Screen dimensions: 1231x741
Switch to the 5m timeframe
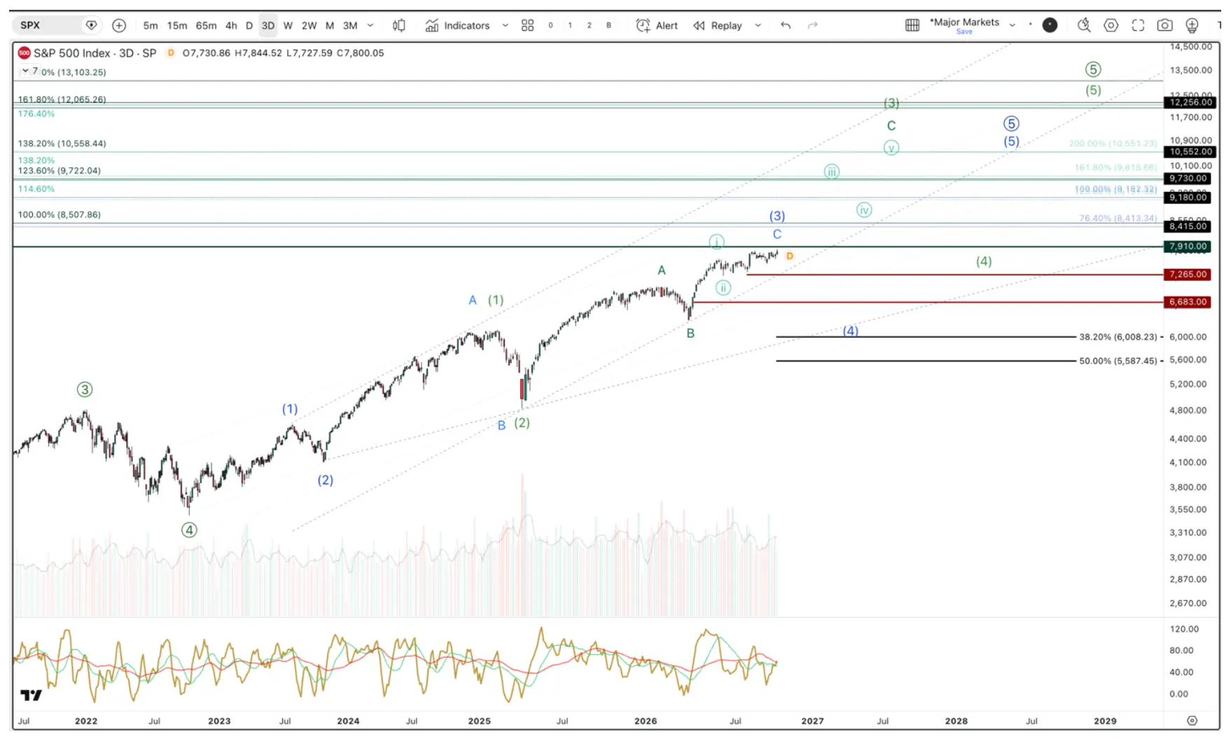151,25
